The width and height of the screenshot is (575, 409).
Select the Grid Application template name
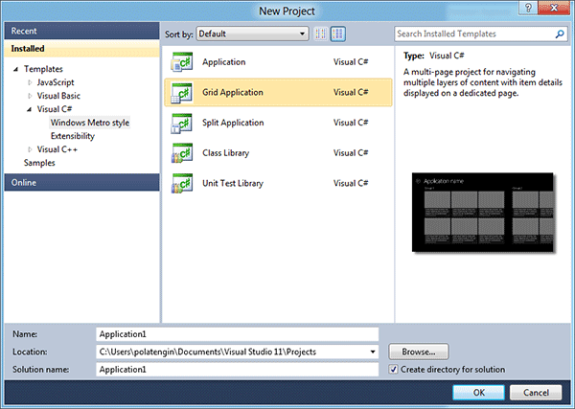tap(233, 92)
